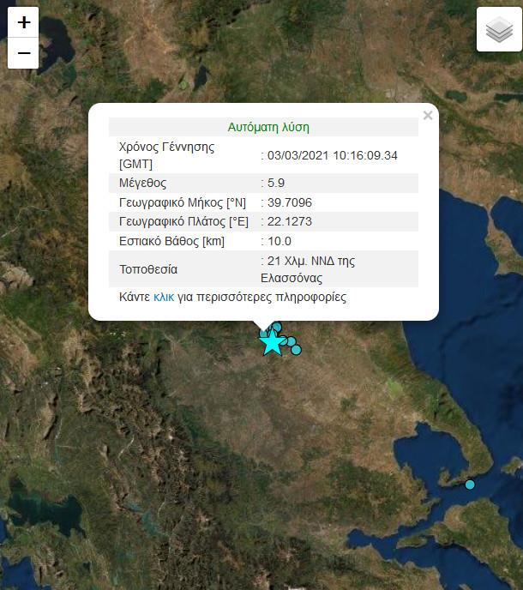Image resolution: width=523 pixels, height=590 pixels.
Task: Click the latitude value 22.1273
Action: click(x=289, y=221)
